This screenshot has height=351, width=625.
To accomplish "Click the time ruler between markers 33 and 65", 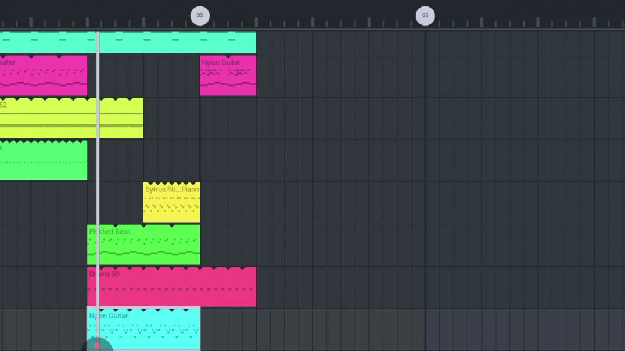I will point(314,22).
